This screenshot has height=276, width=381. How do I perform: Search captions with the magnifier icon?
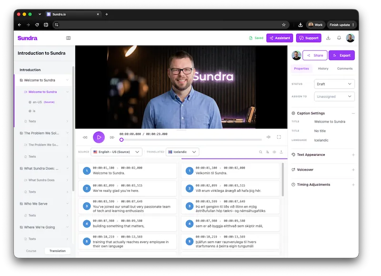pyautogui.click(x=261, y=152)
